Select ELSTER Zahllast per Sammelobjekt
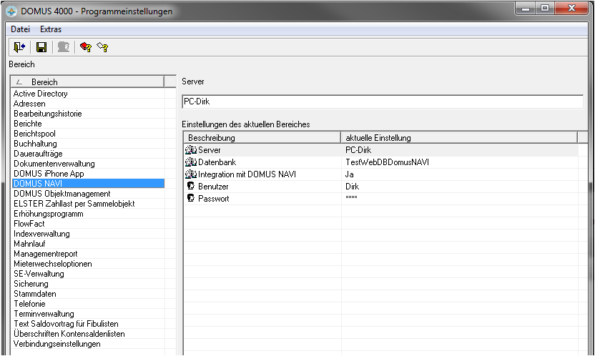The width and height of the screenshot is (595, 356). [89, 204]
